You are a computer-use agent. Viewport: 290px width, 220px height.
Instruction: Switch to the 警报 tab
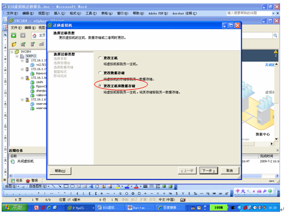coord(33,180)
